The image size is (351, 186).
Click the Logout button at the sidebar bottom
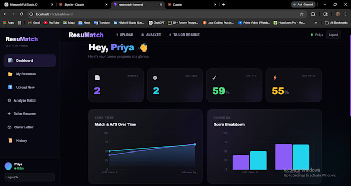click(x=29, y=177)
